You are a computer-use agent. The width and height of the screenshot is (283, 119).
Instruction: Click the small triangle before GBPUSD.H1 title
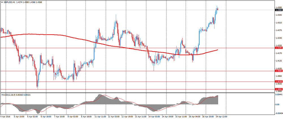click(2, 2)
